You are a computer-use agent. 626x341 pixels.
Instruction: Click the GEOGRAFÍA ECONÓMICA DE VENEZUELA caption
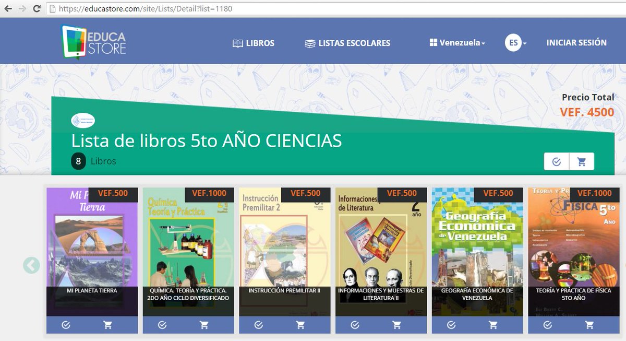click(477, 294)
